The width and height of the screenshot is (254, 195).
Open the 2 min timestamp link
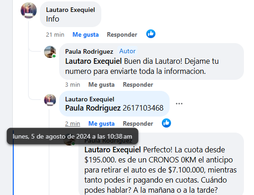pyautogui.click(x=72, y=124)
